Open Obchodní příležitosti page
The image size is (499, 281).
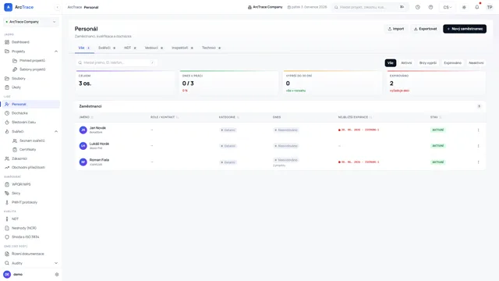(28, 167)
